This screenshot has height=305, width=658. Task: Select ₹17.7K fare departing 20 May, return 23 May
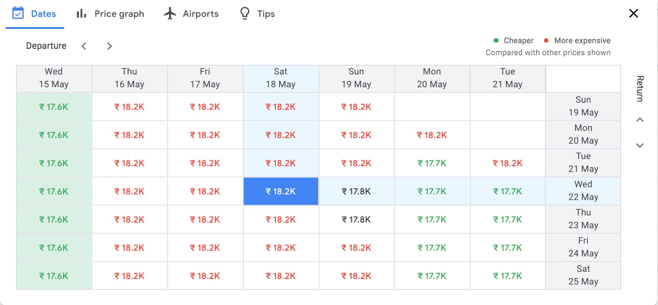tap(432, 219)
